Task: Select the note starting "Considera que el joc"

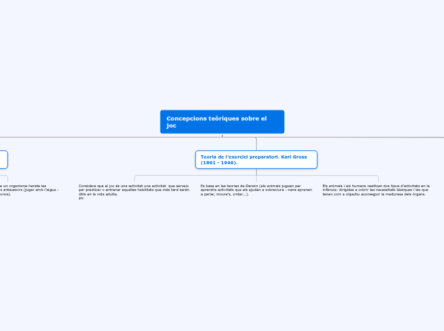Action: coord(134,190)
